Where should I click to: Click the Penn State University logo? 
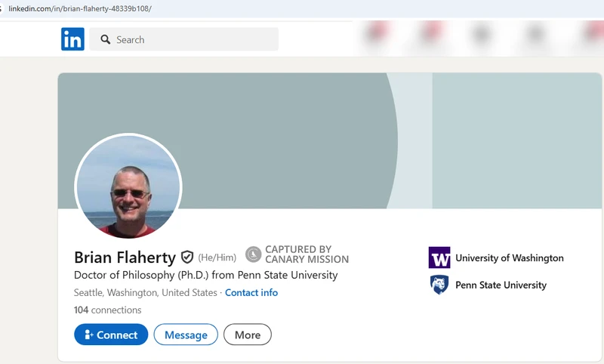(439, 285)
